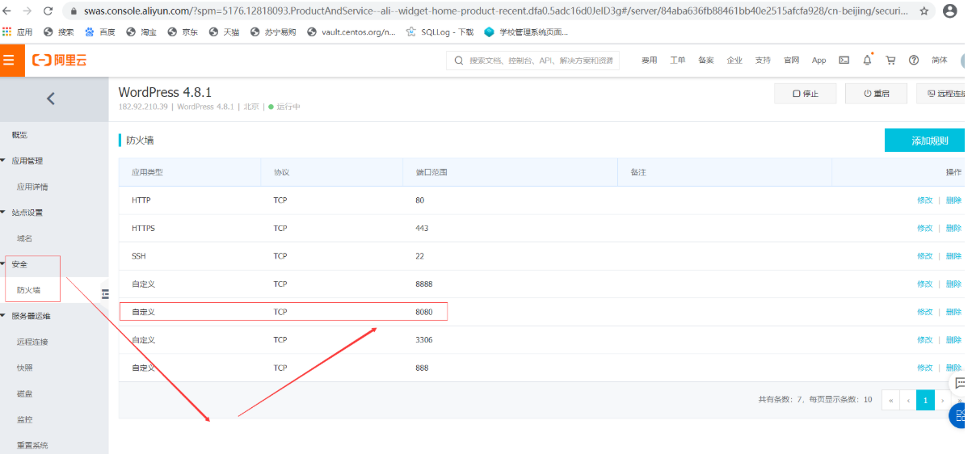Click the browser back arrow
This screenshot has width=972, height=454.
8,11
